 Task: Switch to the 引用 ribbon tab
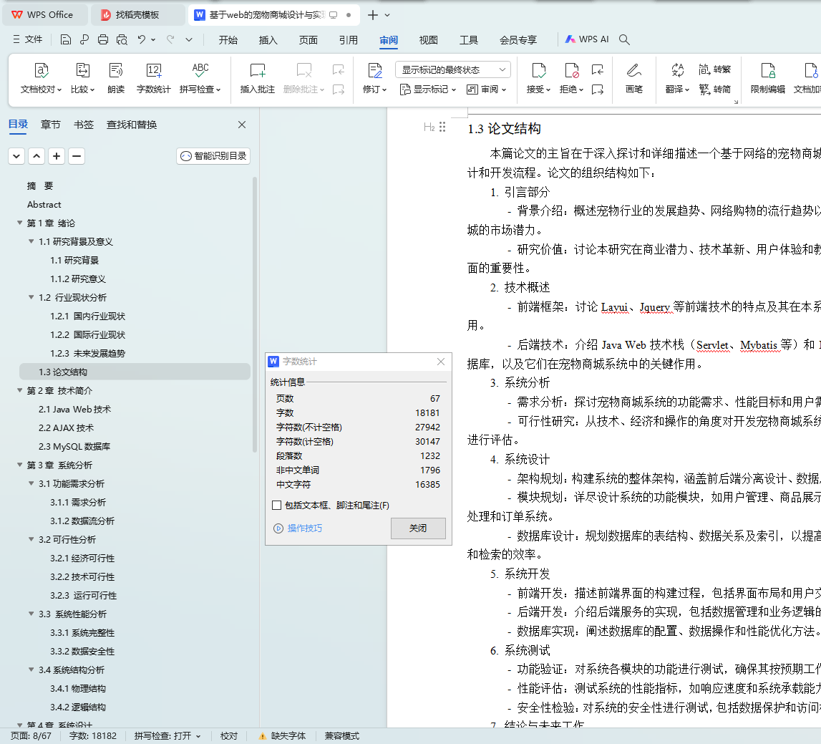pyautogui.click(x=348, y=40)
